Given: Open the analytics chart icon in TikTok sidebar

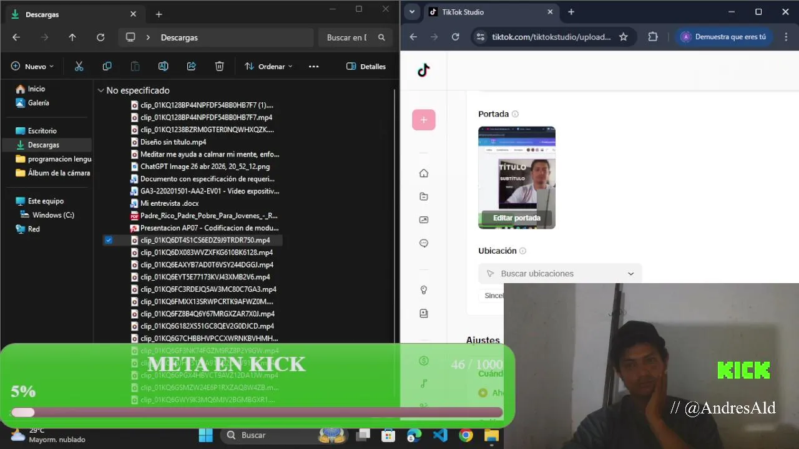Looking at the screenshot, I should 424,220.
